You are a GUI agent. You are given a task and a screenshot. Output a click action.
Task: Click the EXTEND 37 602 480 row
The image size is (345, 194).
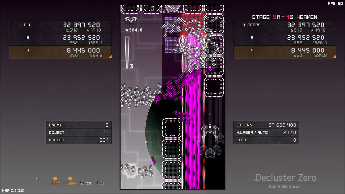pyautogui.click(x=266, y=125)
